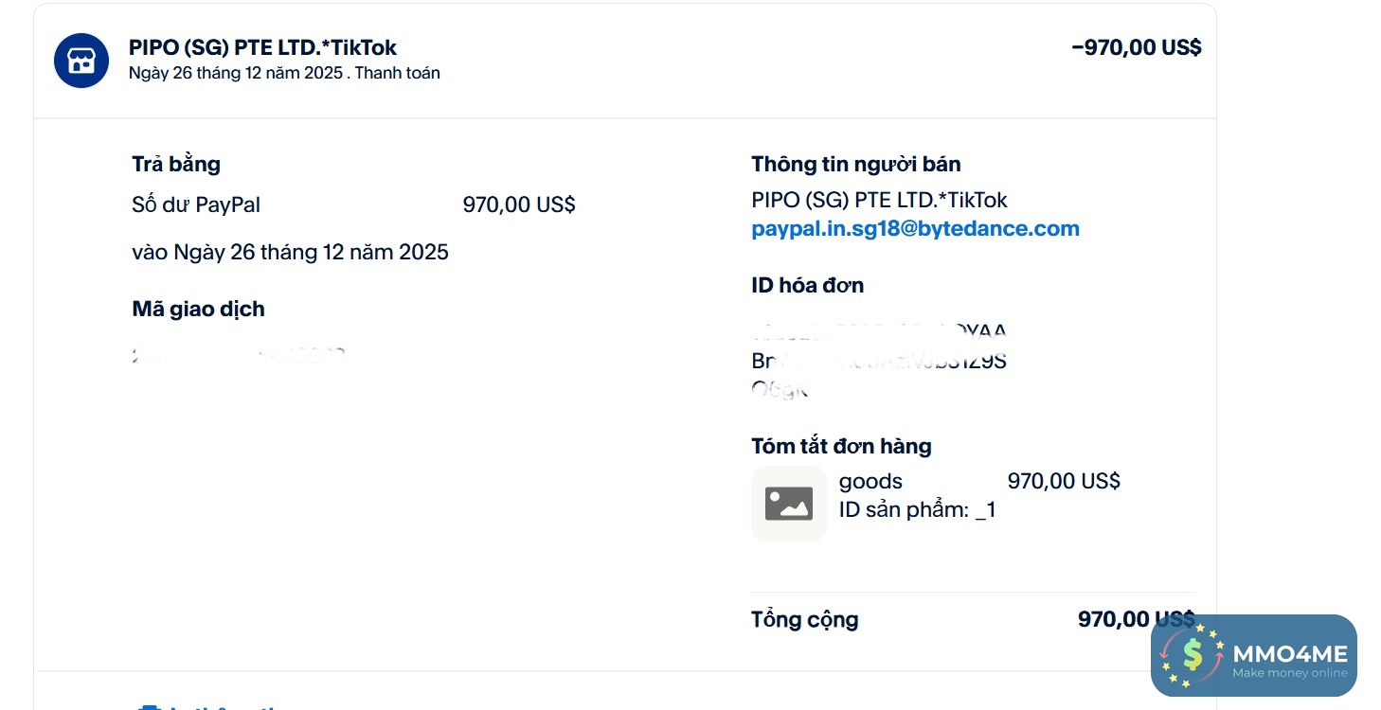
Task: Click the 'Thông tin người bán' heading
Action: click(855, 164)
